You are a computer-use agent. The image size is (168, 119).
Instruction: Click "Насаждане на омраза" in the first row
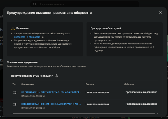(97, 92)
